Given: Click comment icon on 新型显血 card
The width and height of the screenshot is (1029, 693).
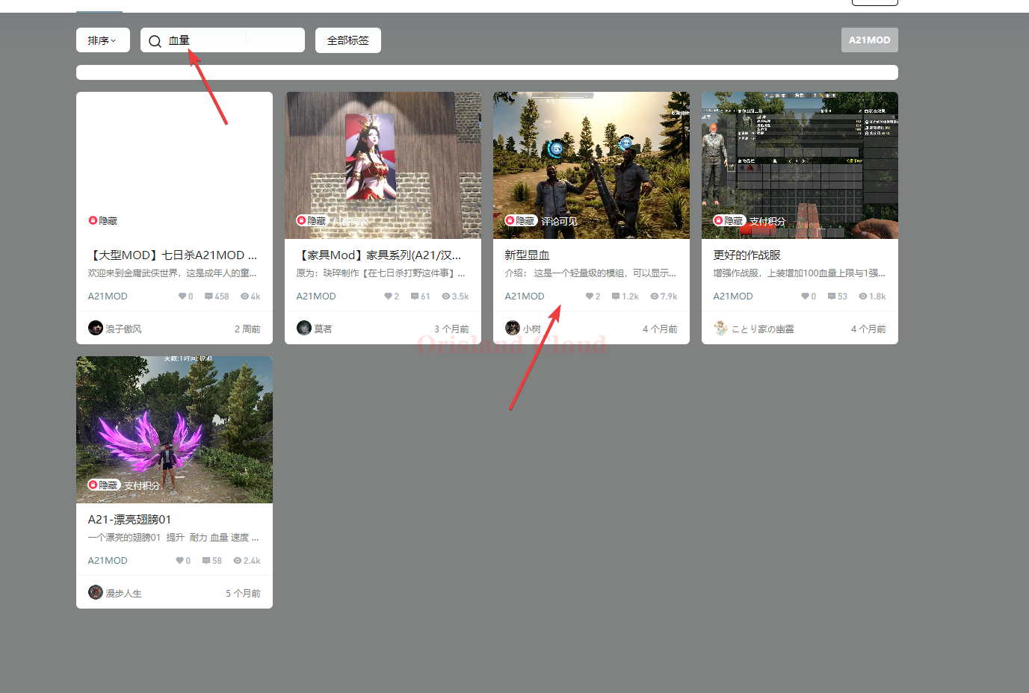Looking at the screenshot, I should click(616, 296).
